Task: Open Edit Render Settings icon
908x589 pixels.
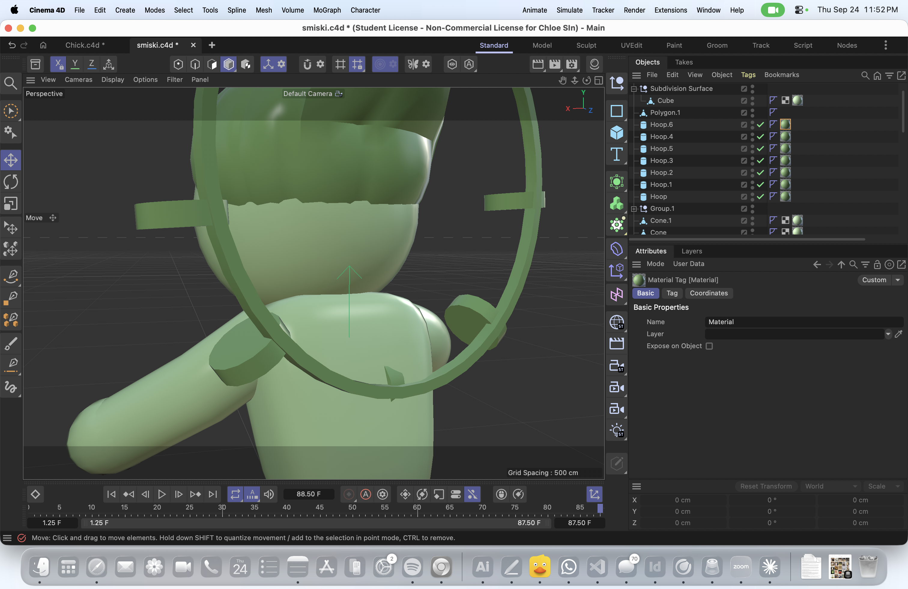Action: tap(571, 64)
